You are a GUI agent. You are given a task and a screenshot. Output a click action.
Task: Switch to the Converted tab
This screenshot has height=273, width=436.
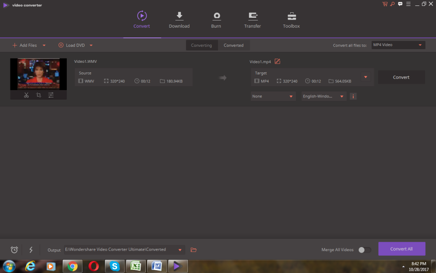(x=233, y=45)
